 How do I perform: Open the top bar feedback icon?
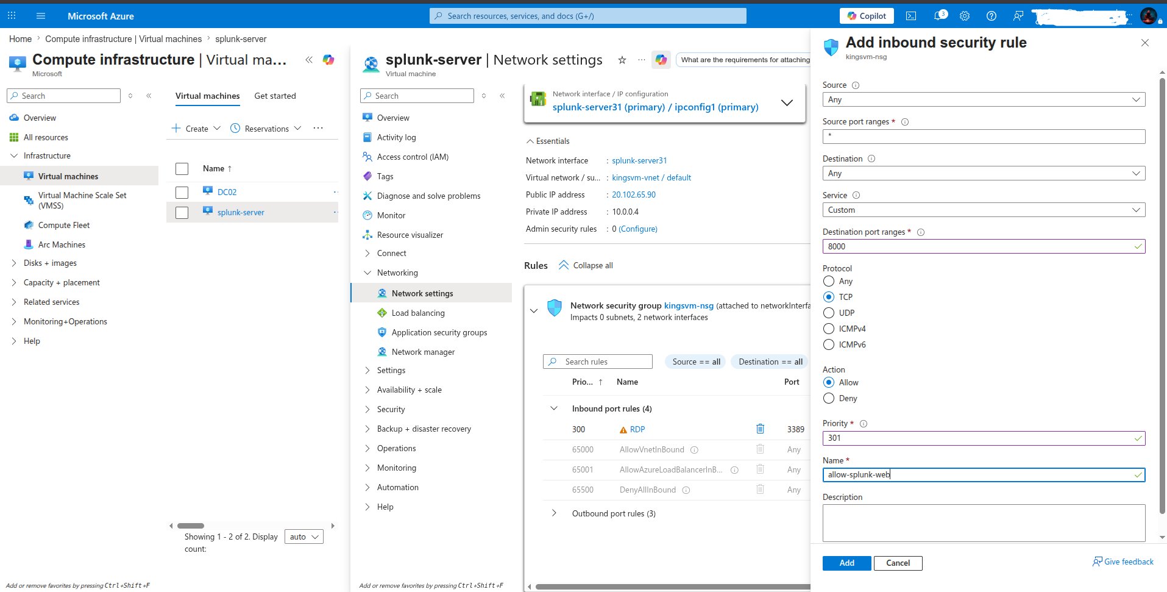pos(1018,16)
